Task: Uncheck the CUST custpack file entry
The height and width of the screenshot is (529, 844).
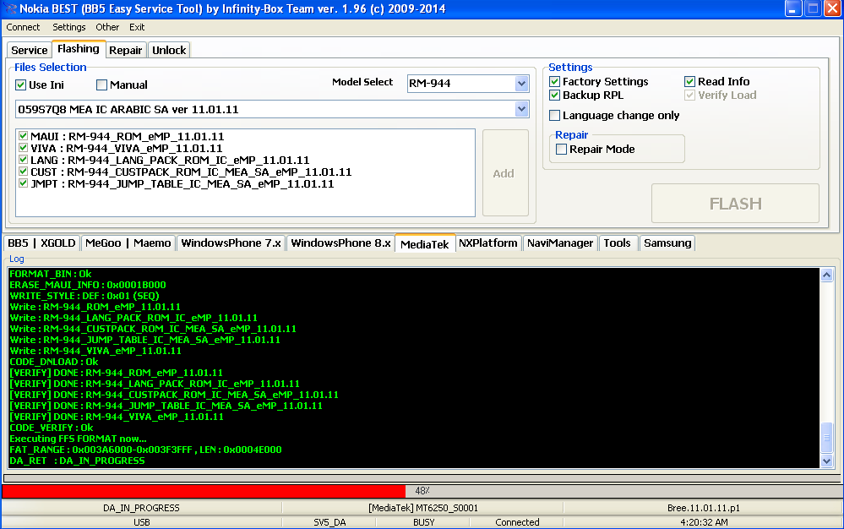Action: [23, 172]
